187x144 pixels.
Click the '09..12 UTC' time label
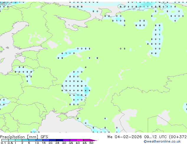[155, 137]
